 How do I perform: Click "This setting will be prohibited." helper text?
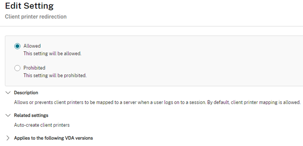click(55, 75)
